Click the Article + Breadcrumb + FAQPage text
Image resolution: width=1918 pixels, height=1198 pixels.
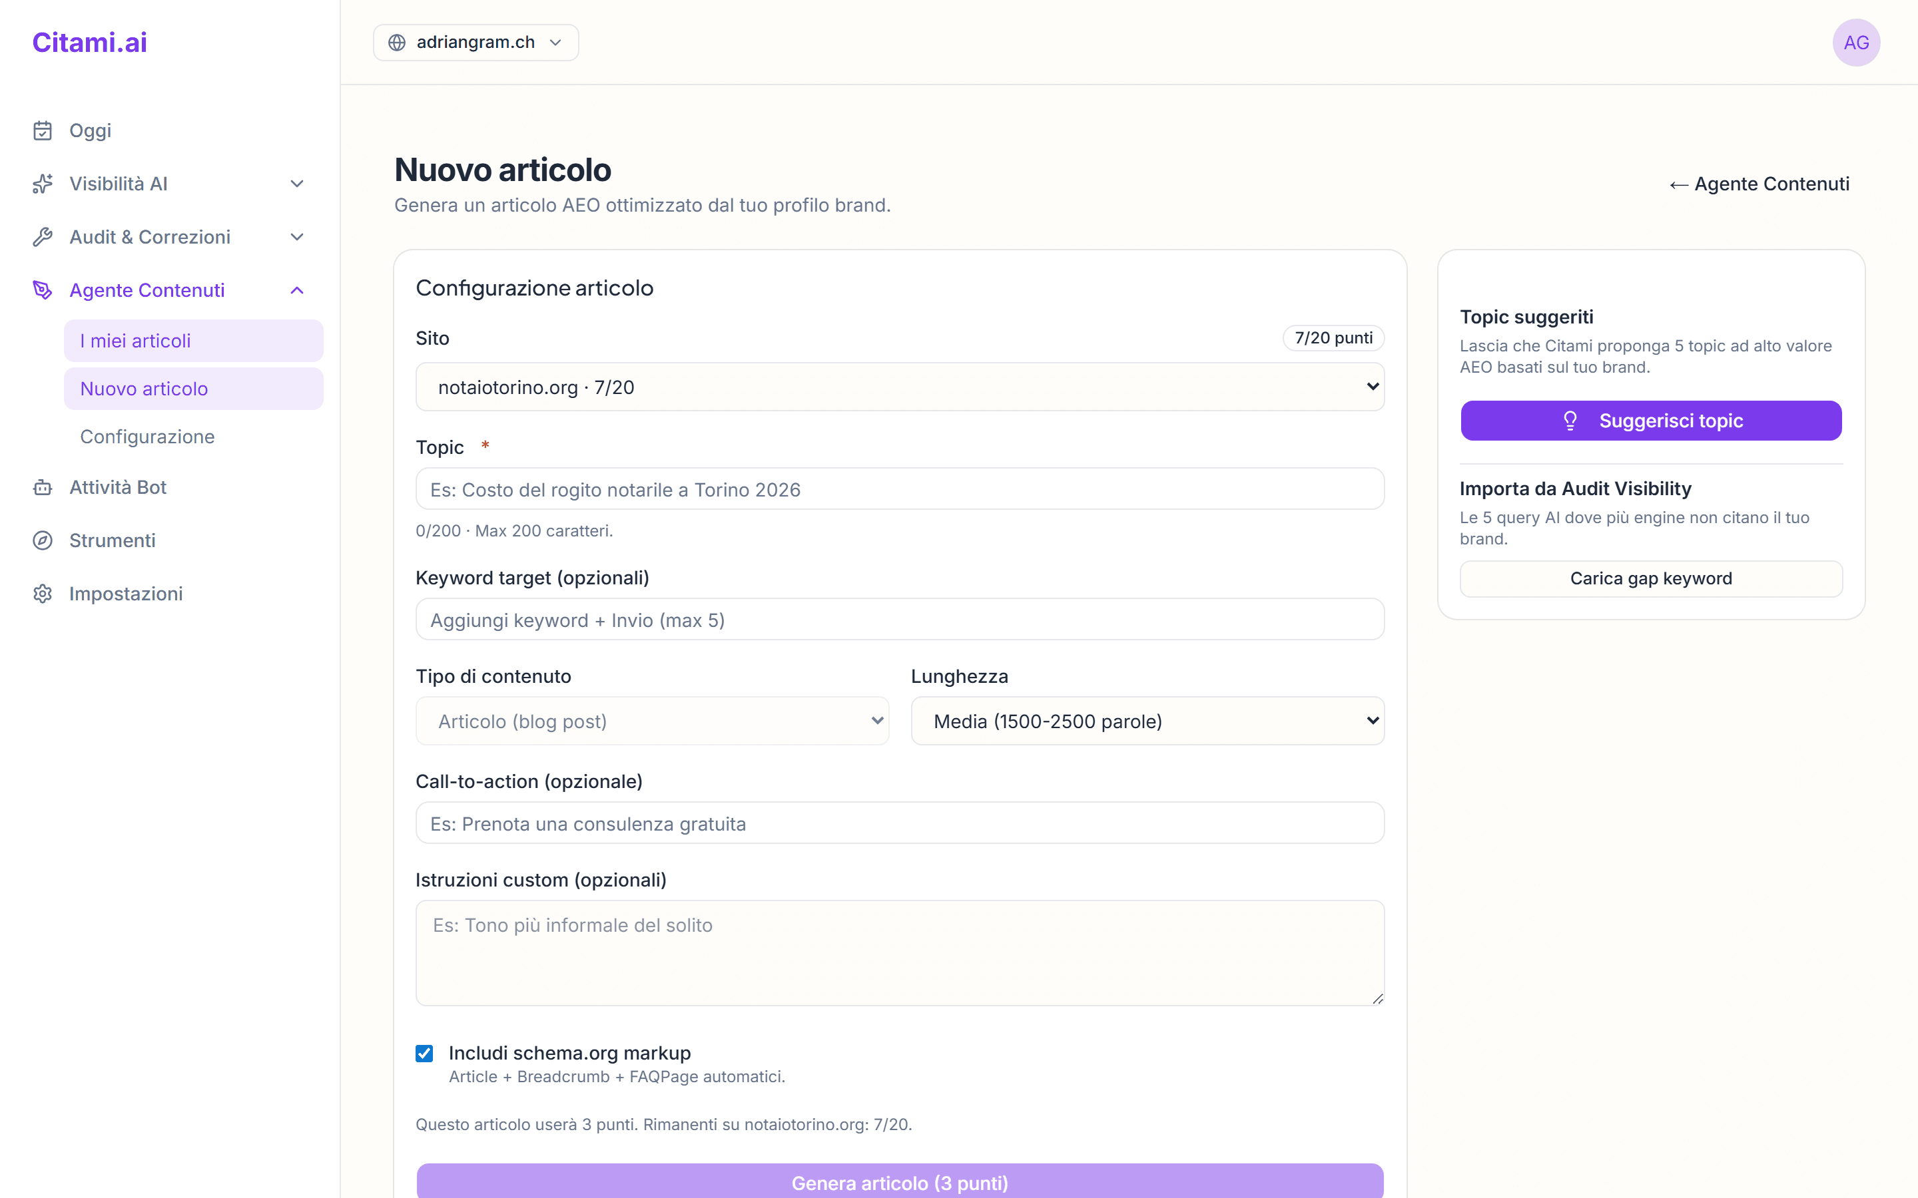click(x=617, y=1077)
